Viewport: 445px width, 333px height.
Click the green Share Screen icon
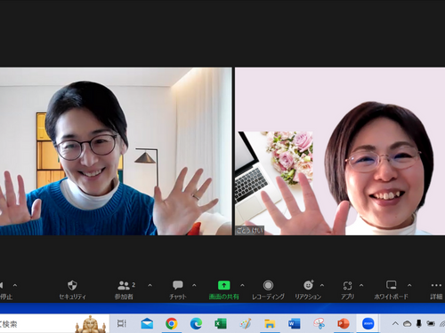224,285
